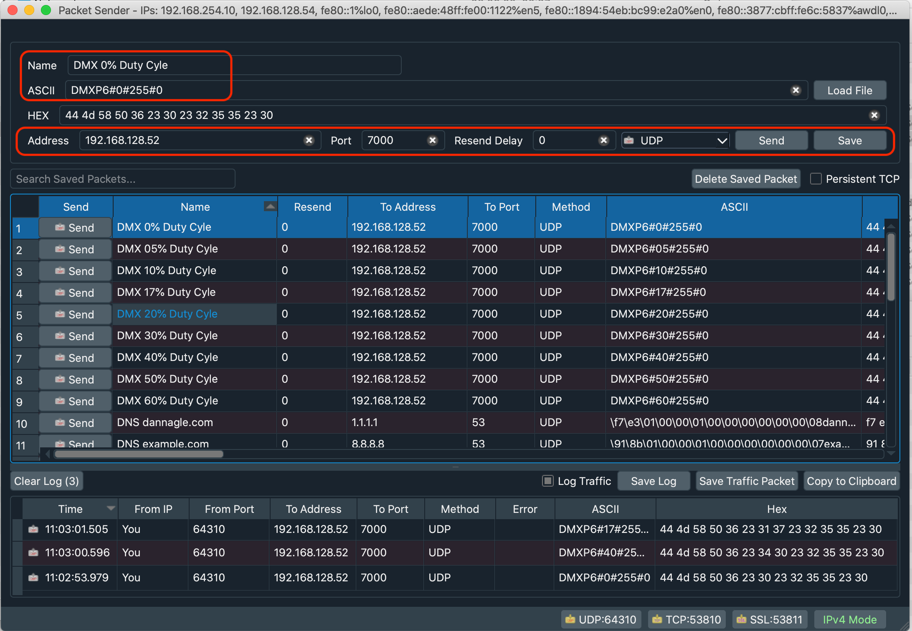This screenshot has height=631, width=912.
Task: Clear the HEX field using its X icon
Action: pyautogui.click(x=874, y=115)
